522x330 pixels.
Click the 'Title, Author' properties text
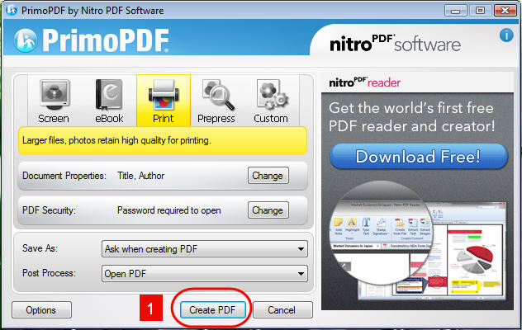click(140, 176)
